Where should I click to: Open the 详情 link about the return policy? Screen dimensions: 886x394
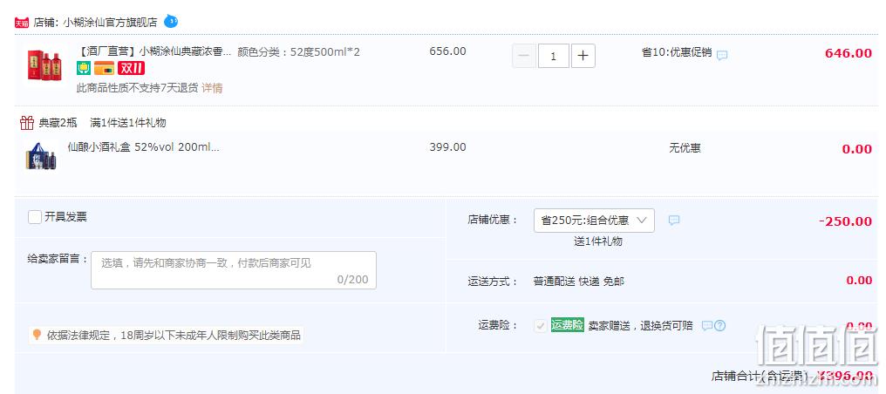(x=213, y=88)
